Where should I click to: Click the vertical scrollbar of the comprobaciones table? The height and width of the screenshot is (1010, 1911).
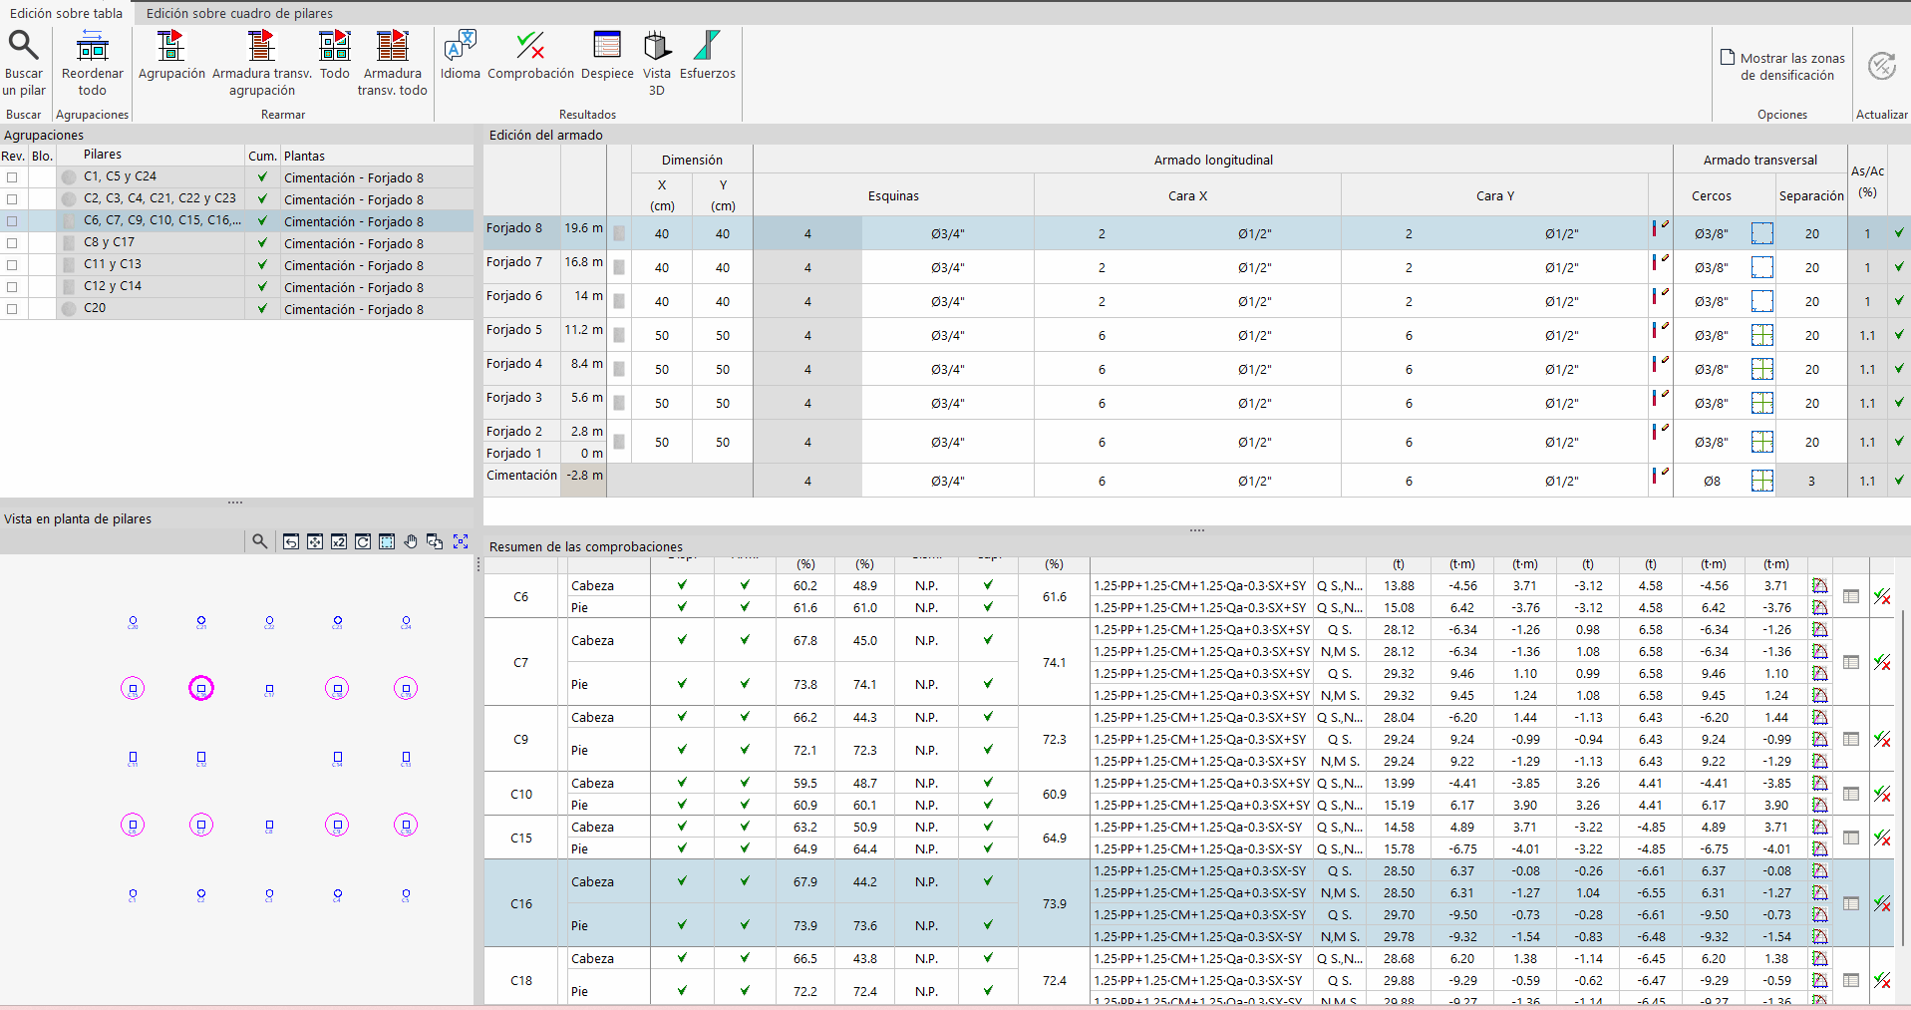pos(1902,778)
